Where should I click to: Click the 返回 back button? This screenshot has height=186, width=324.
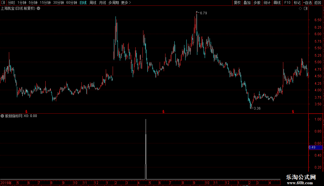tap(318, 3)
